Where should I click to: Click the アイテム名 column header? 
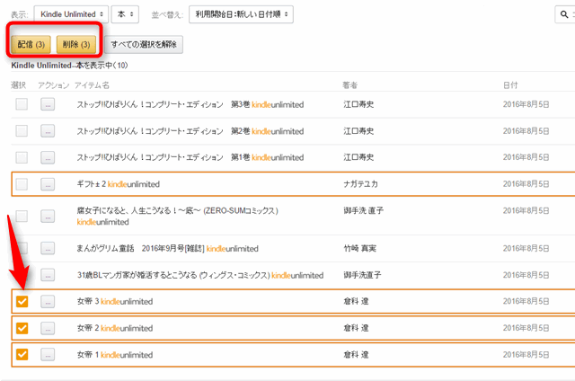coord(92,85)
